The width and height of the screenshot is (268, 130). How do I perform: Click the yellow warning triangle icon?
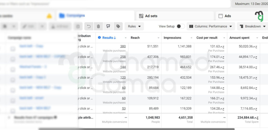(49, 16)
